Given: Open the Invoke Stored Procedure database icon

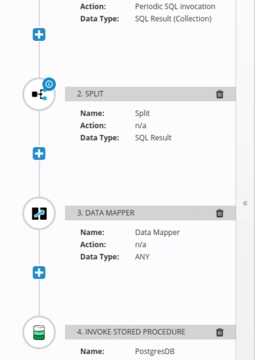Looking at the screenshot, I should 39,332.
